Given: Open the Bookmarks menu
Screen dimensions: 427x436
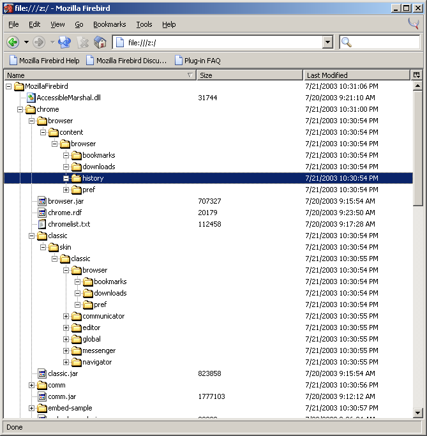Looking at the screenshot, I should point(109,24).
